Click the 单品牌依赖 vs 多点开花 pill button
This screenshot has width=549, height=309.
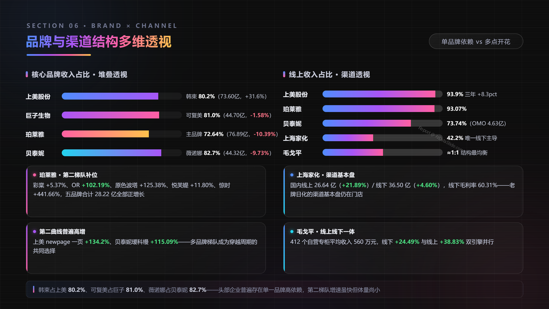click(x=476, y=42)
